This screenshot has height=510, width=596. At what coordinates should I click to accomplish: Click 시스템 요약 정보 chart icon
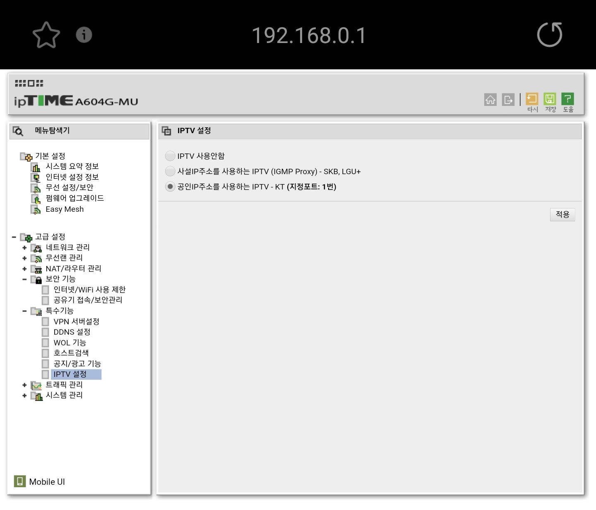(x=36, y=167)
